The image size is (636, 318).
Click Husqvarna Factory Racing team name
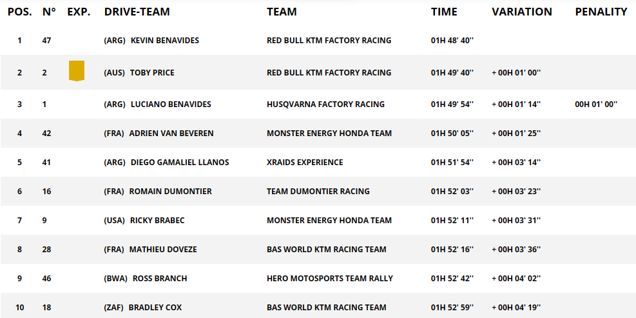(325, 104)
